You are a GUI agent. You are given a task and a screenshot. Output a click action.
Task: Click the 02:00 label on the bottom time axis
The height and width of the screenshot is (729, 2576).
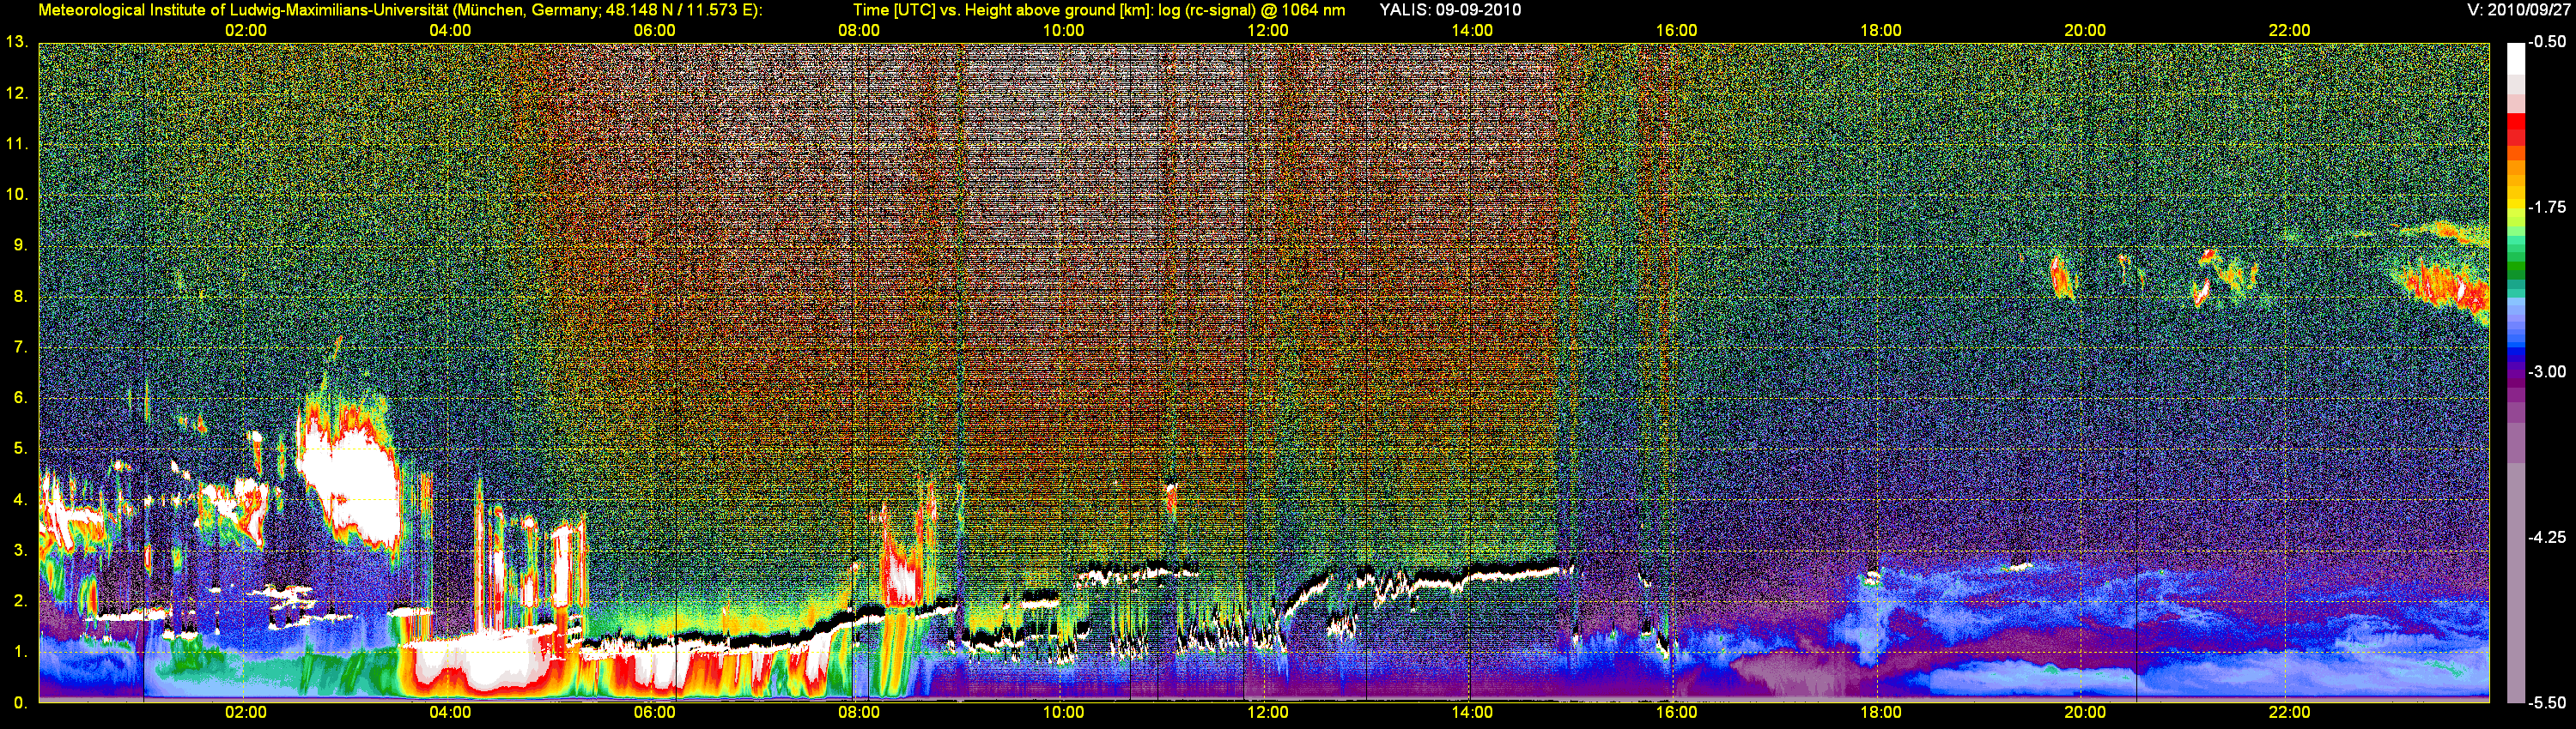click(x=246, y=713)
